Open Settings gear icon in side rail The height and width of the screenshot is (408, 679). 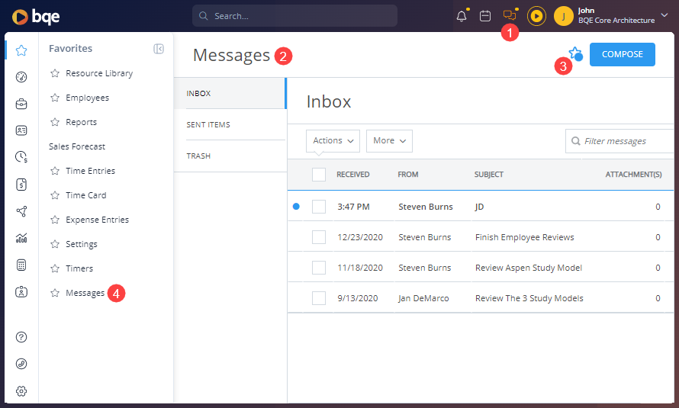[x=21, y=391]
